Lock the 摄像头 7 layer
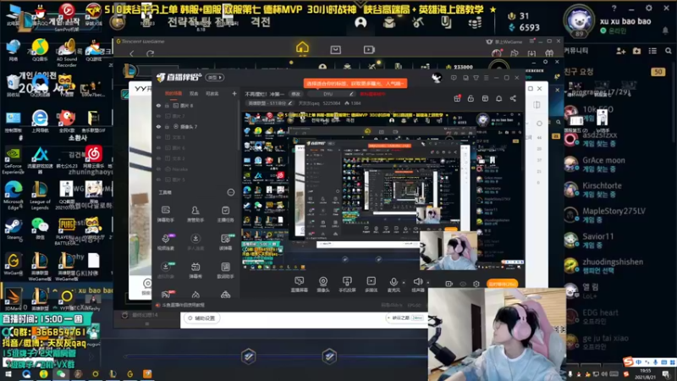The height and width of the screenshot is (381, 677). pos(167,126)
